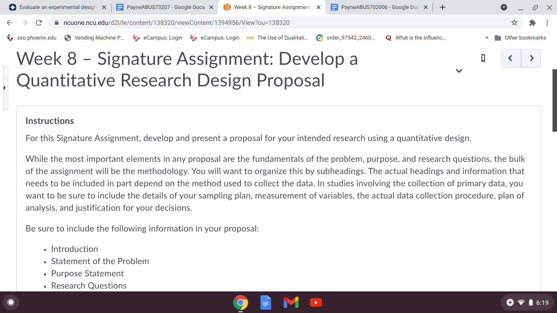The height and width of the screenshot is (313, 557).
Task: Open Chrome profile circle icon in the tab strip
Action: point(504,7)
